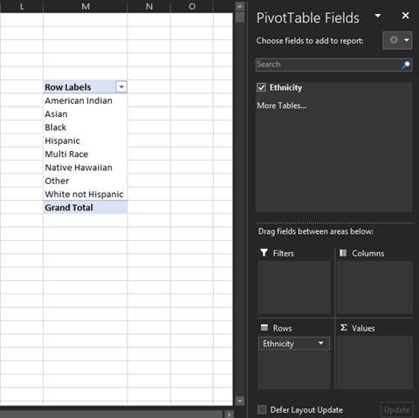Select column L header
Screen dimensions: 419x418
click(22, 6)
